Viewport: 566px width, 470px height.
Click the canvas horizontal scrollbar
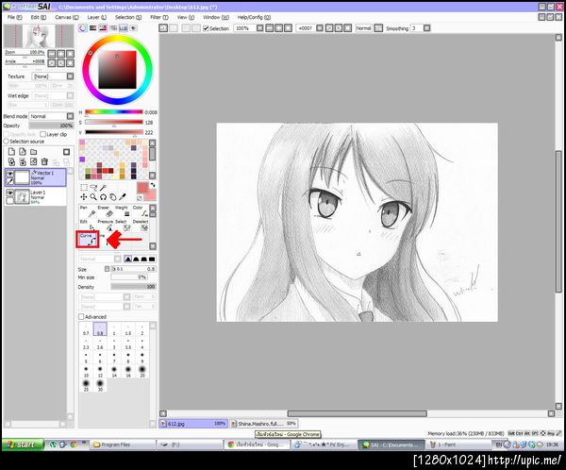pos(357,413)
